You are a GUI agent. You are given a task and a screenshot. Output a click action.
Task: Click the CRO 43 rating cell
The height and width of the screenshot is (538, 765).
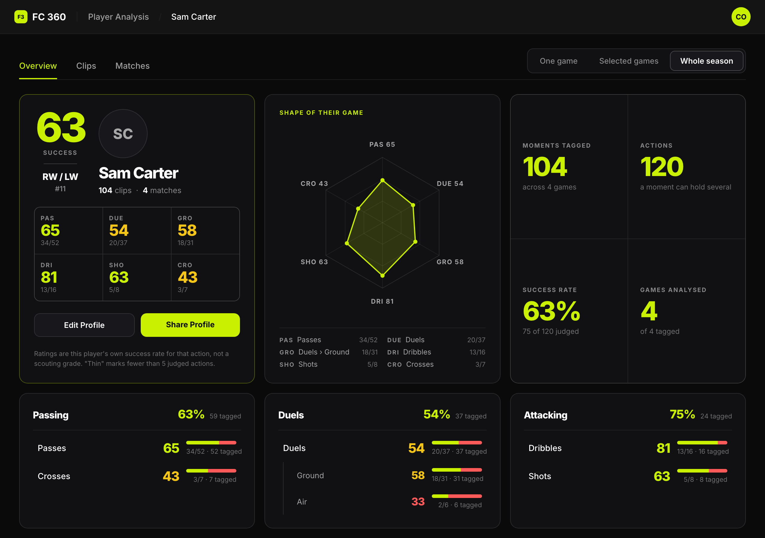(205, 278)
